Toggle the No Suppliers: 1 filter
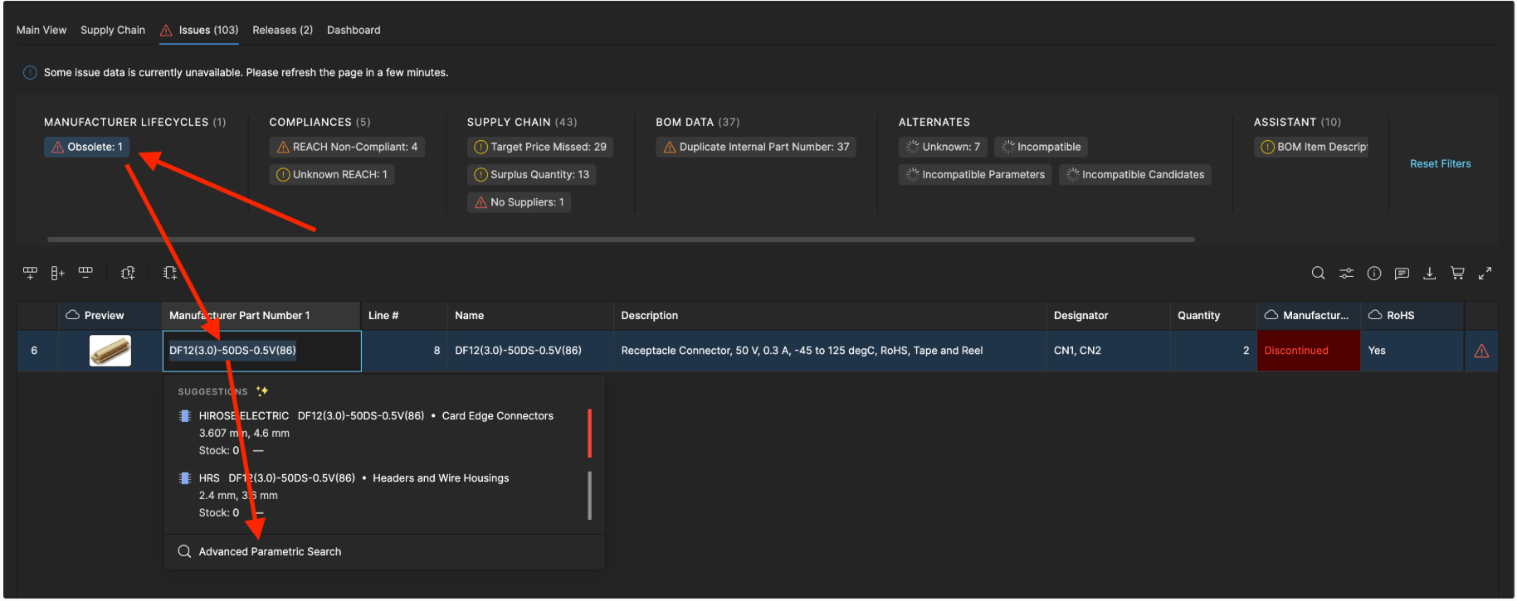 coord(519,202)
